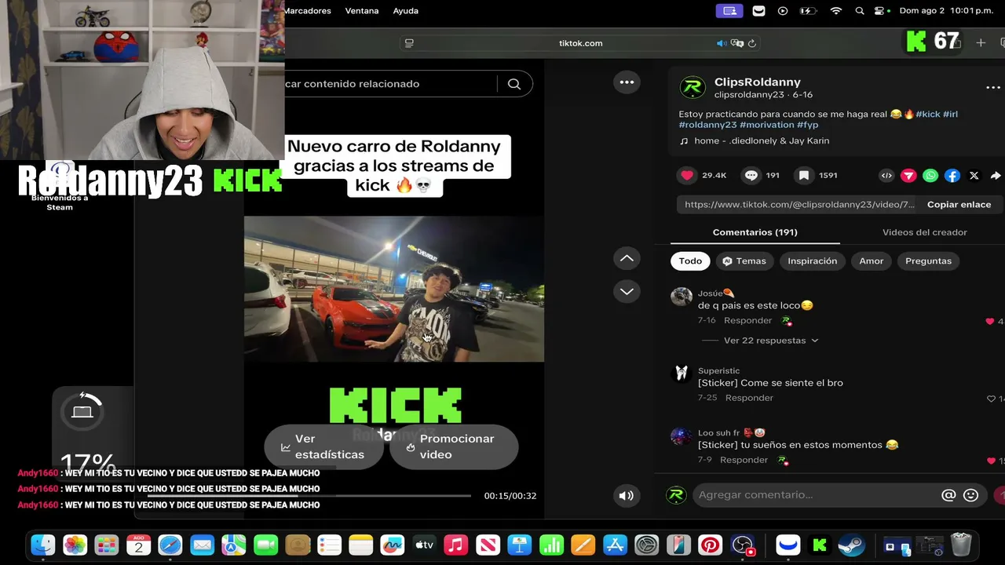Click Responder under Josúe's comment
This screenshot has height=565, width=1005.
pos(748,321)
